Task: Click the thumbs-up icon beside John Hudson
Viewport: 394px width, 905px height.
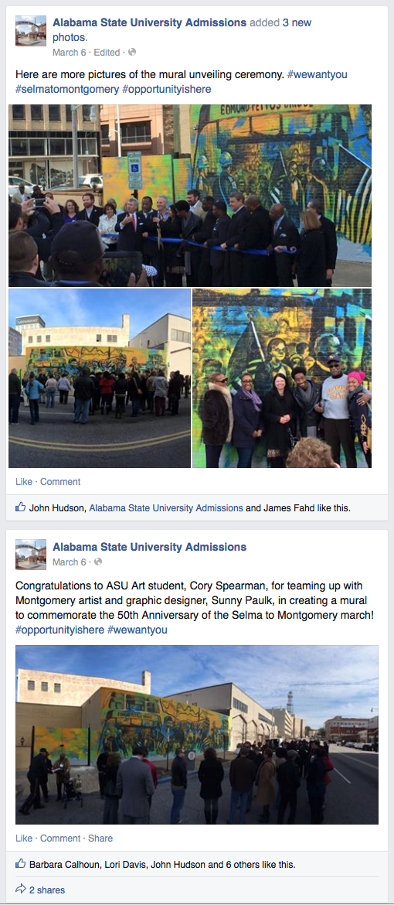Action: pyautogui.click(x=21, y=508)
